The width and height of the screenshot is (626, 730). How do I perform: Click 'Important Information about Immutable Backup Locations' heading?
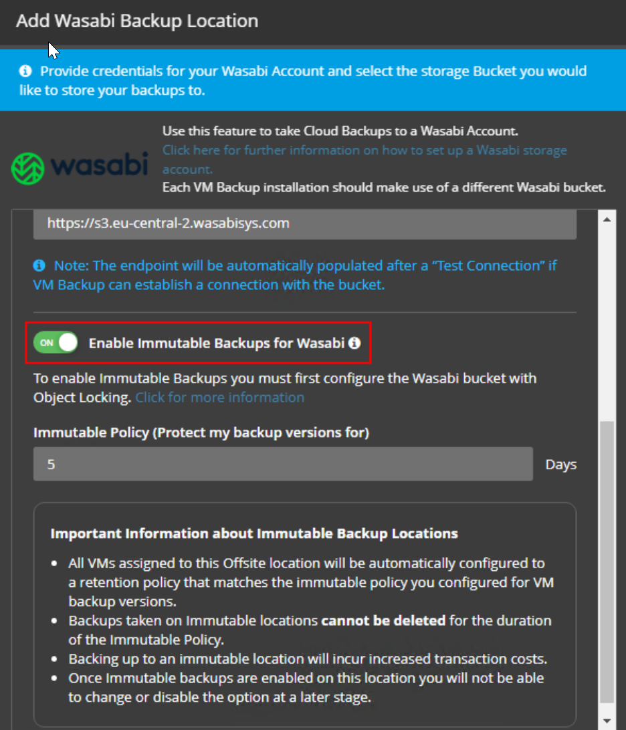pos(254,533)
